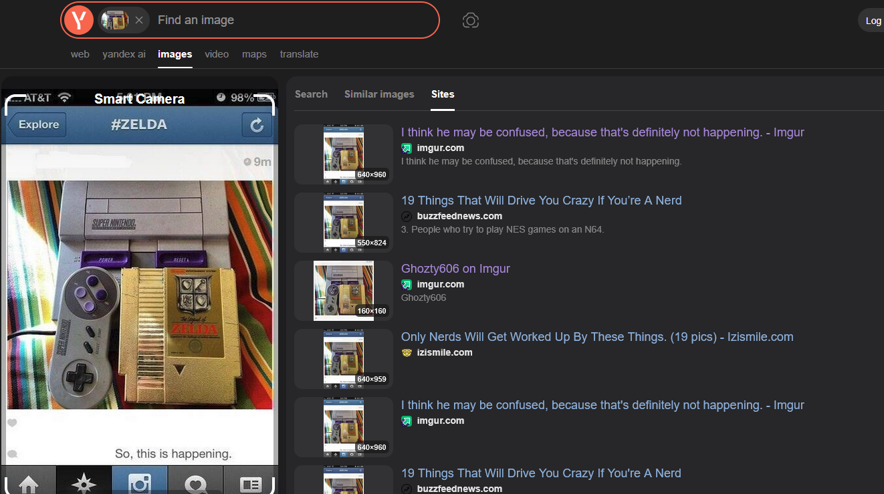Click the "Smart Camera" label on the preview
Screen dimensions: 884x494
[x=139, y=99]
